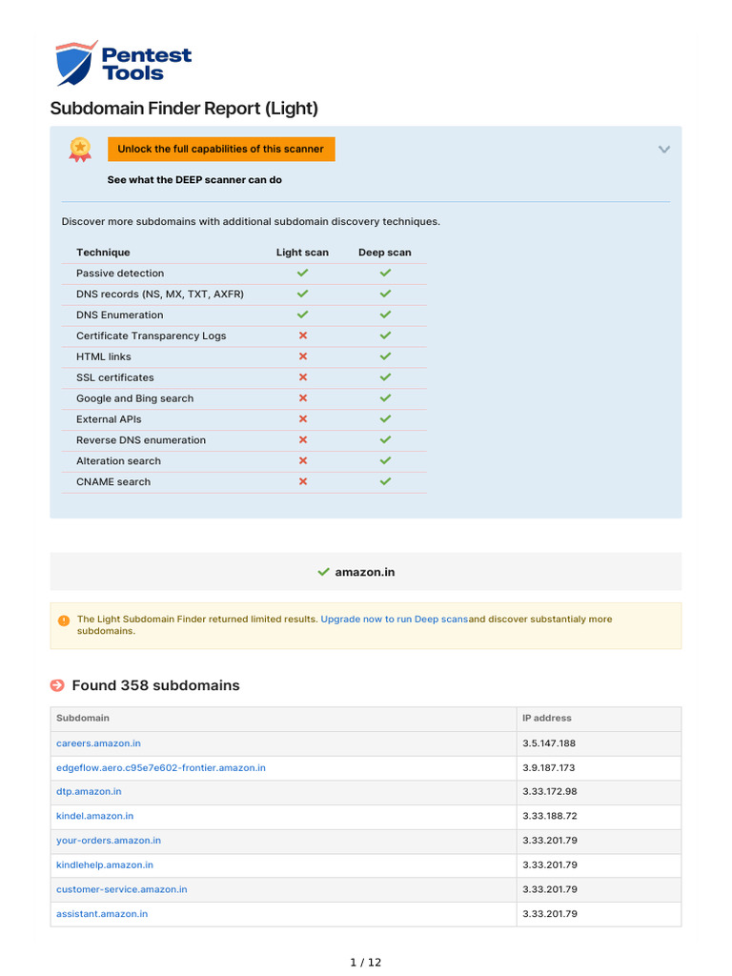Screen dimensions: 732x976
Task: Click the Subdomain Finder Report (Light) title
Action: [184, 109]
